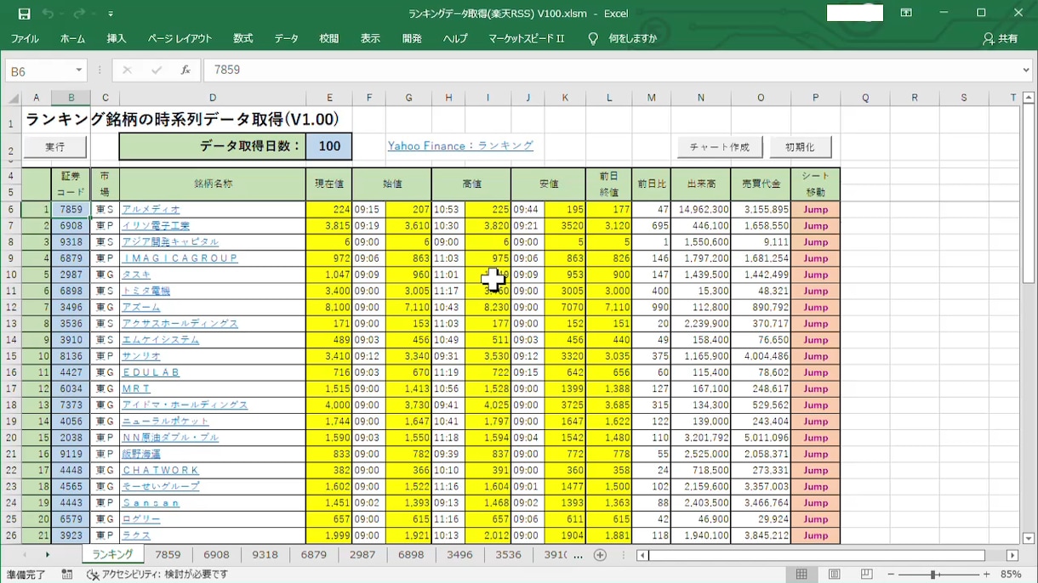This screenshot has height=583, width=1038.
Task: Open the 挿入 ribbon tab
Action: [x=117, y=39]
